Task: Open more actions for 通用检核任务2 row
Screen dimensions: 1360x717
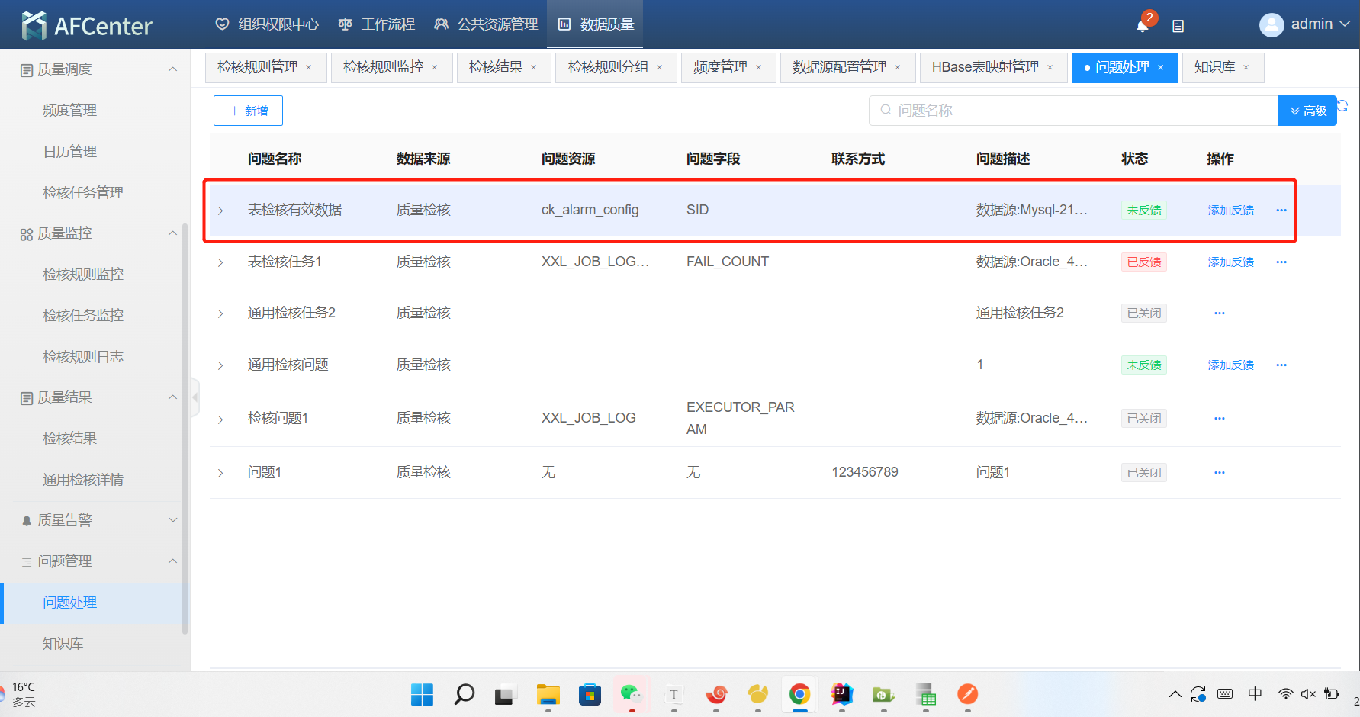Action: (x=1219, y=313)
